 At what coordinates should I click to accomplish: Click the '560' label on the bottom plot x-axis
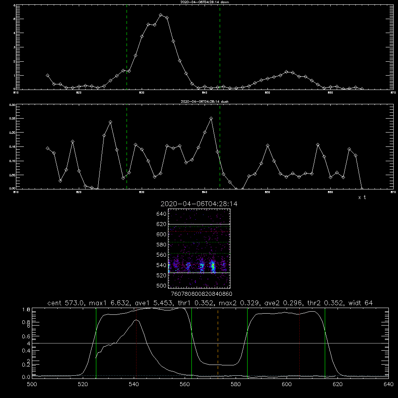[x=185, y=384]
